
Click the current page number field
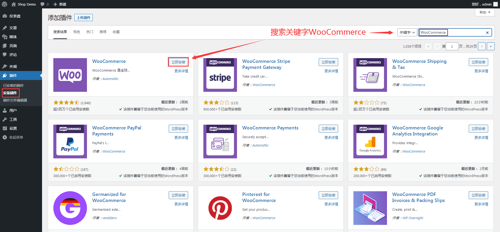tap(452, 46)
